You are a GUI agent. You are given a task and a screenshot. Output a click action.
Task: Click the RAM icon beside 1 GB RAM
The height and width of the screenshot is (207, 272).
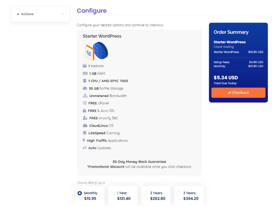click(85, 73)
